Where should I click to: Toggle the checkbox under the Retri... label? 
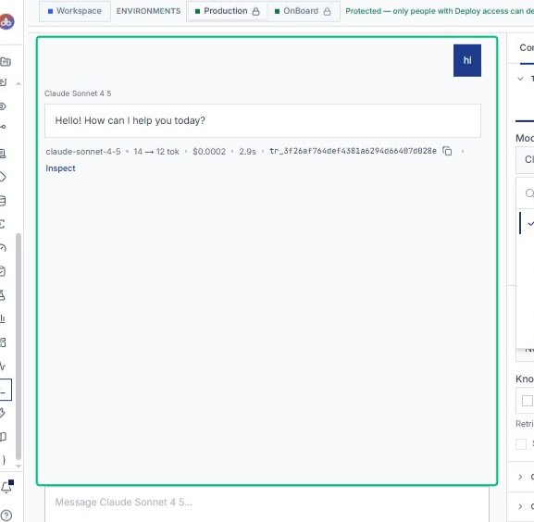(521, 444)
